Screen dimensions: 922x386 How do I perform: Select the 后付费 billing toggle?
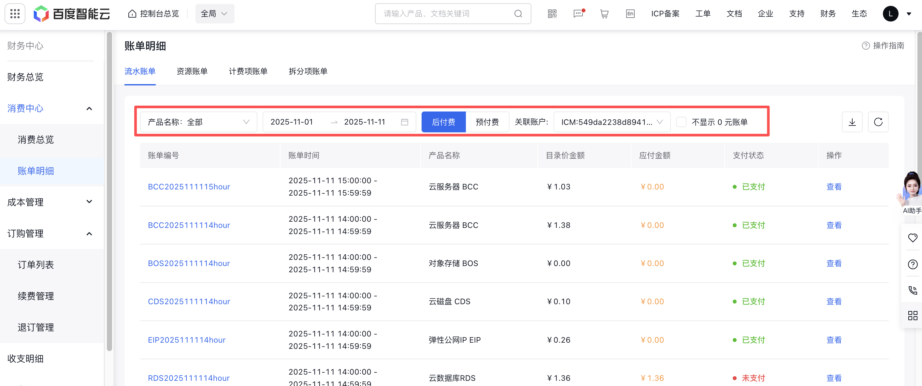[x=443, y=122]
